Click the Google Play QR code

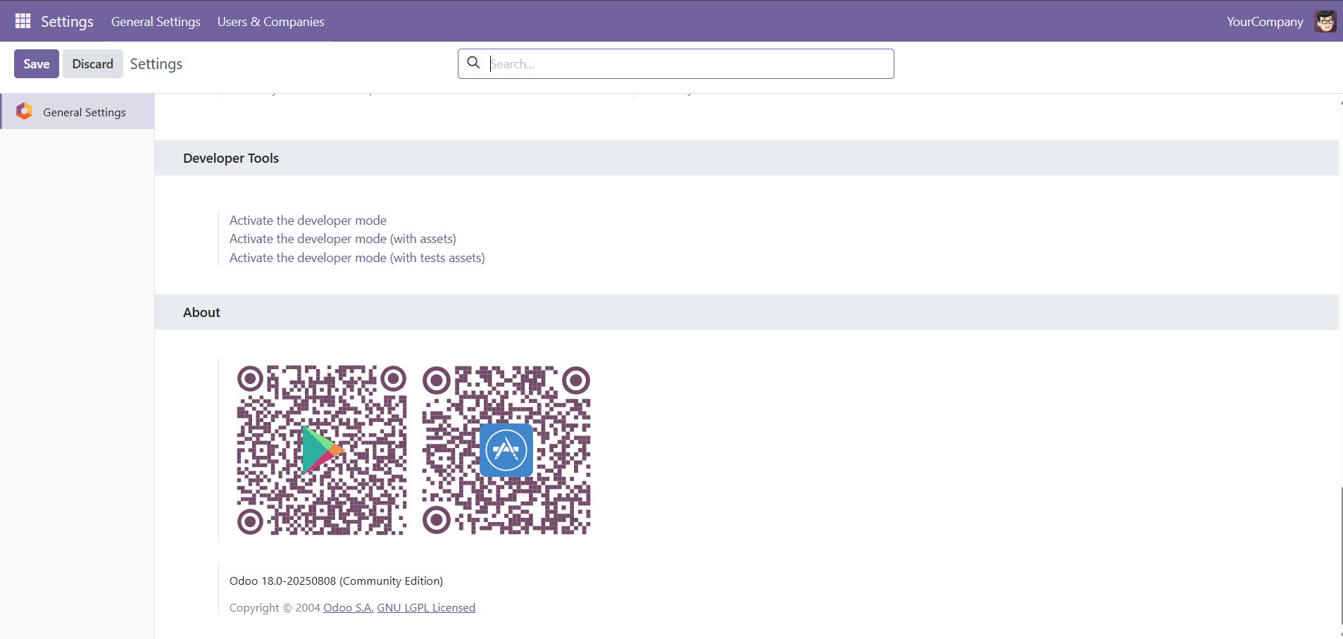coord(322,450)
